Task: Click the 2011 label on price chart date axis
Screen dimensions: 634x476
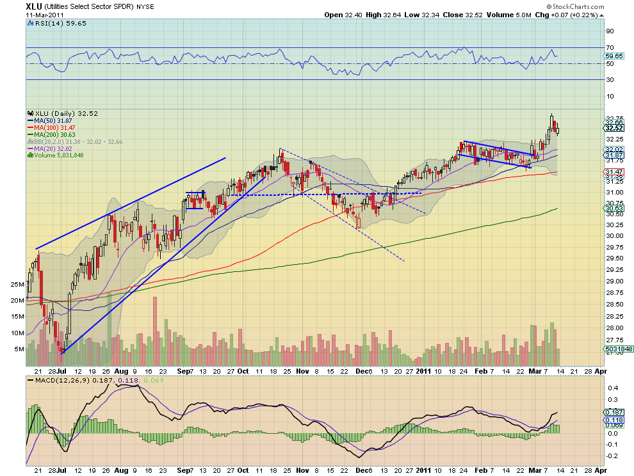Action: (423, 371)
